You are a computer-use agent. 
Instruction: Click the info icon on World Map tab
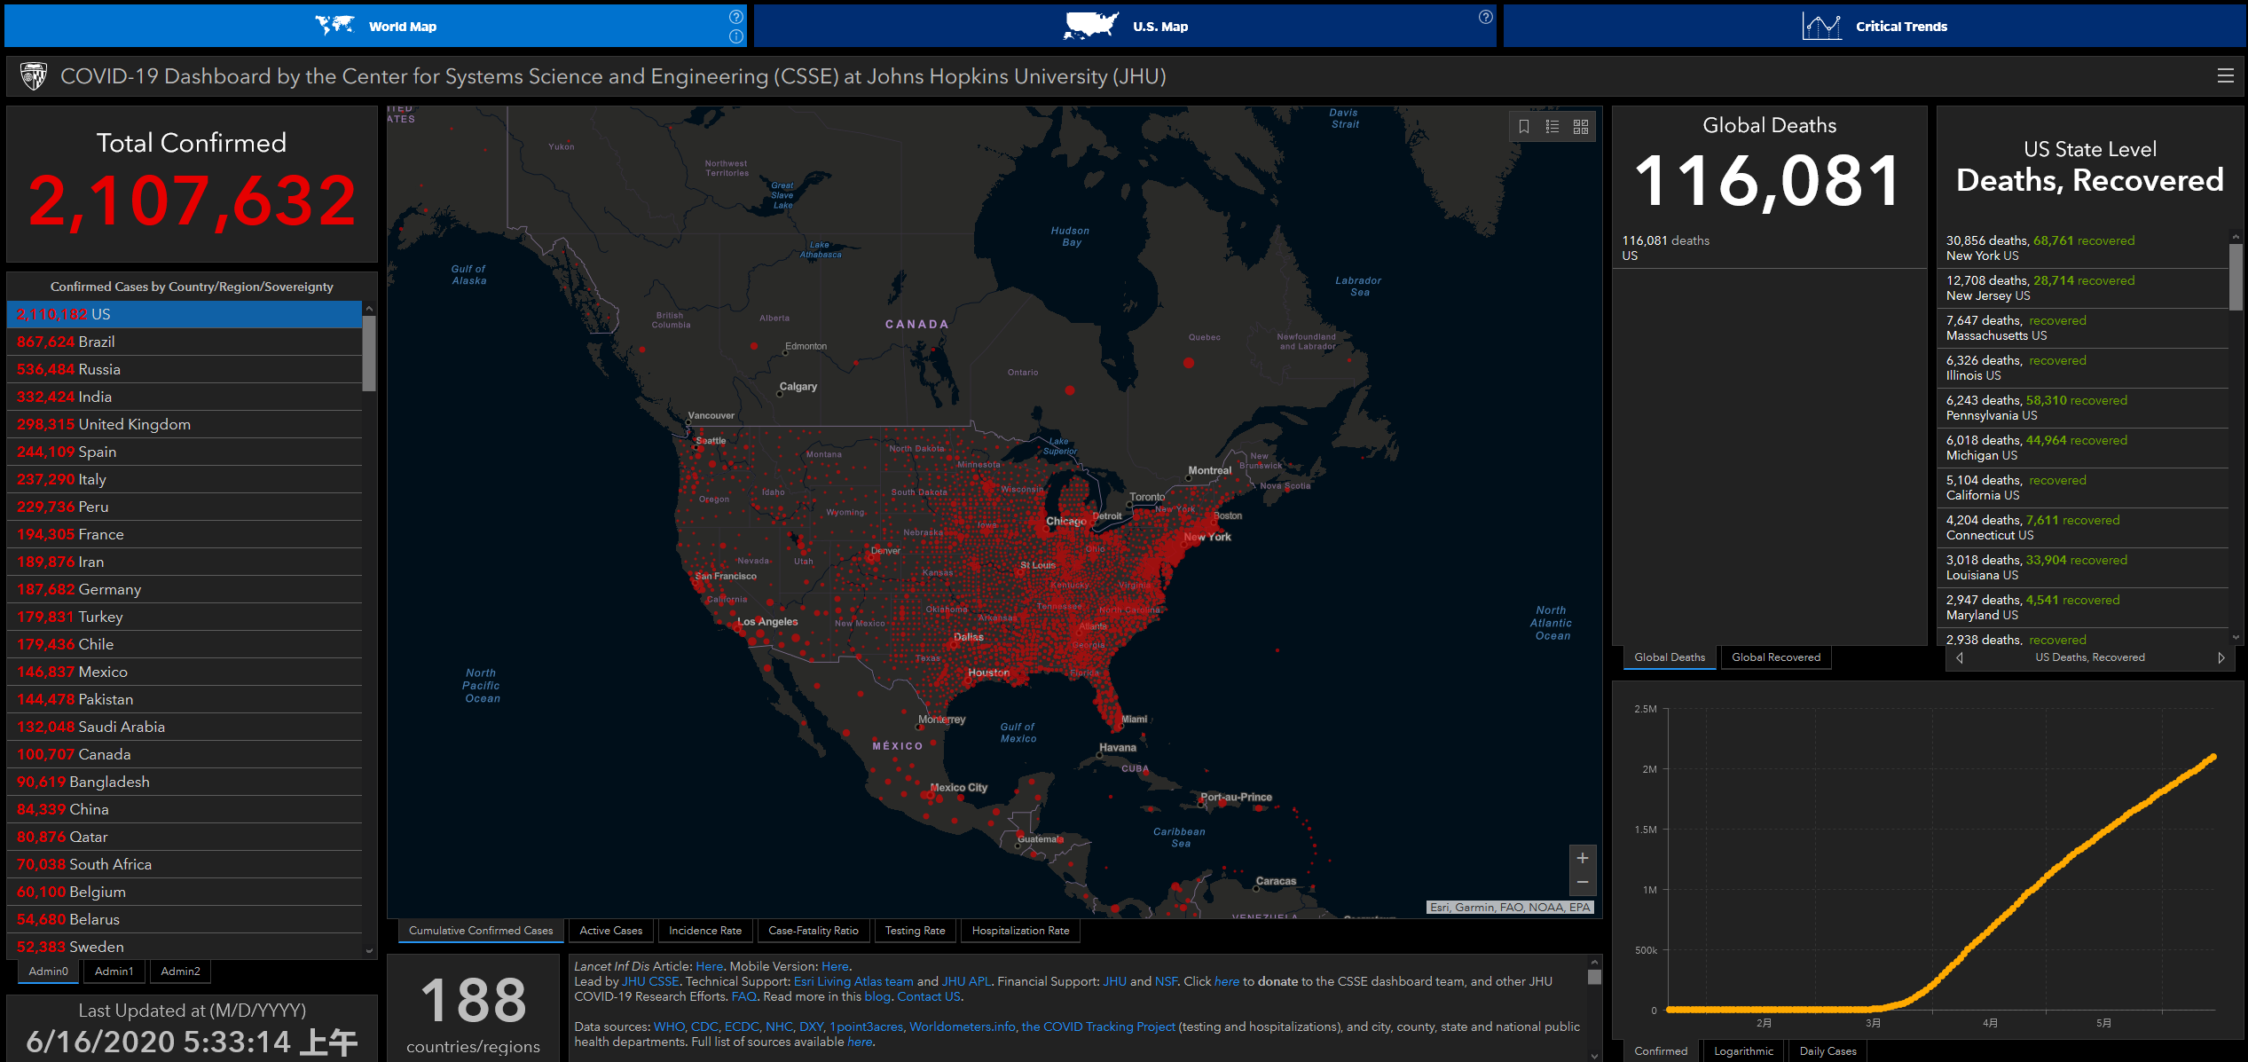point(735,36)
